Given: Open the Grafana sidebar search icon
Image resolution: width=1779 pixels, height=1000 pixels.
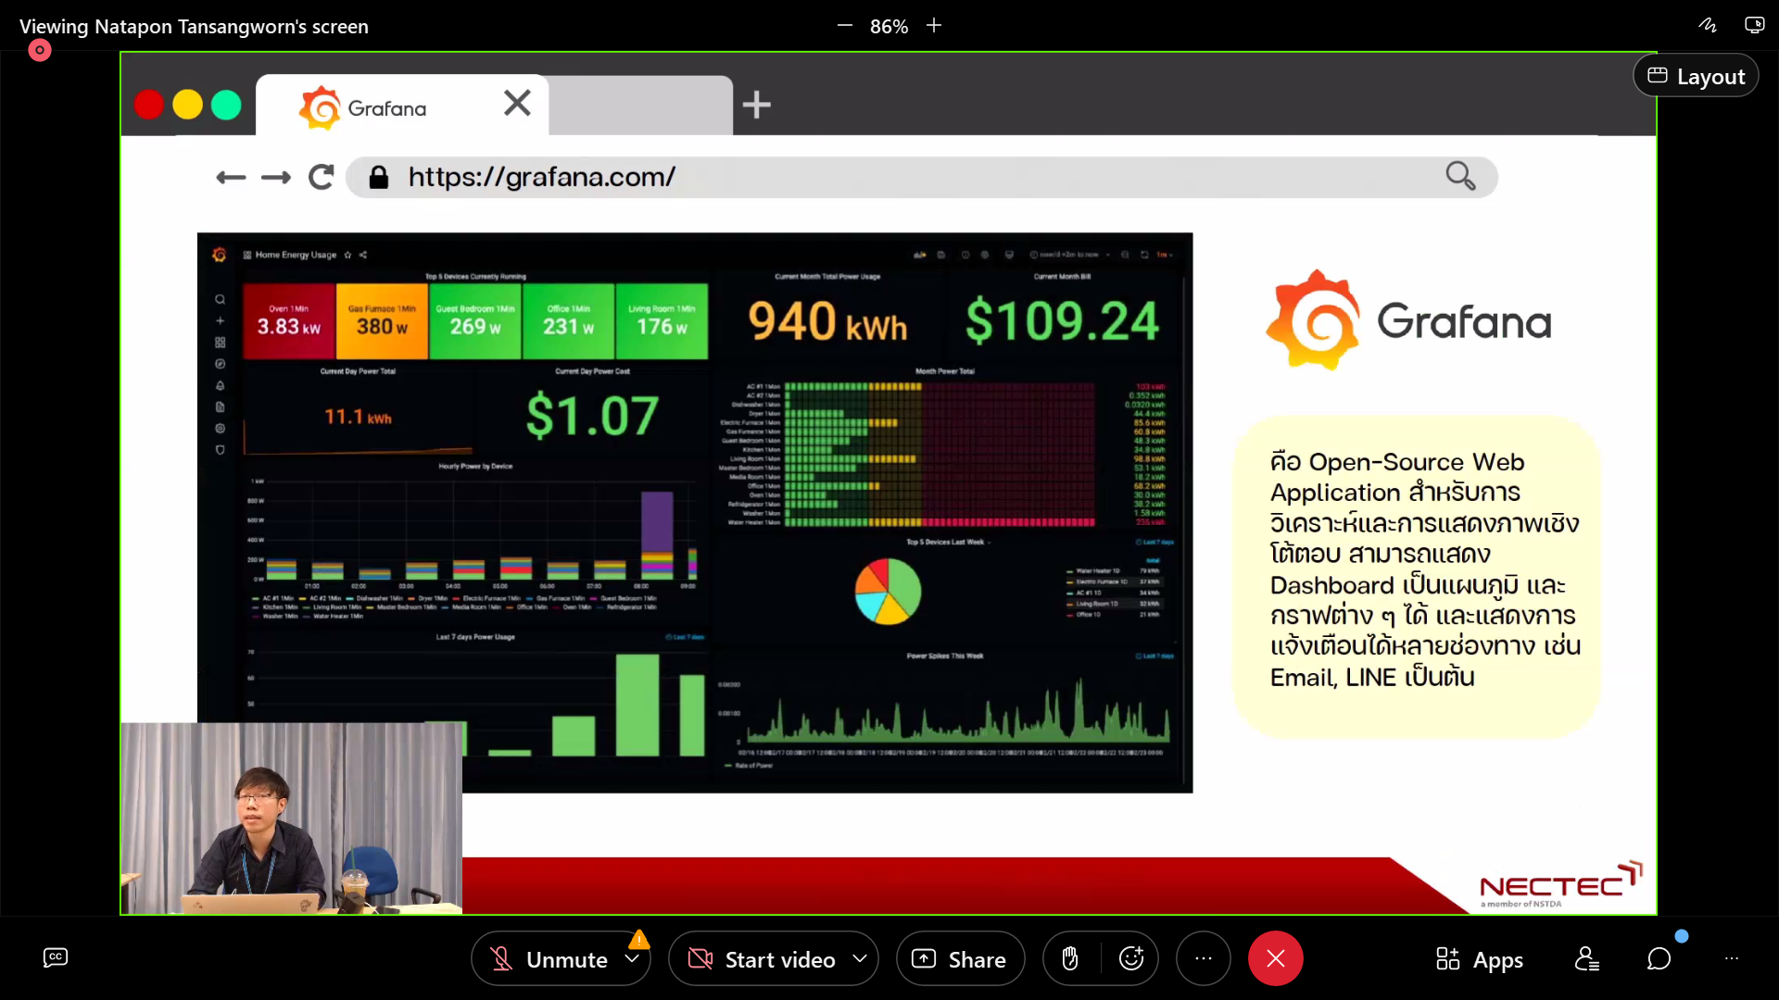Looking at the screenshot, I should pos(220,299).
